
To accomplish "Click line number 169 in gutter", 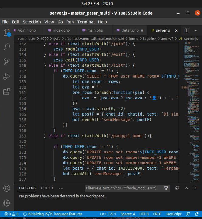I will click(x=23, y=136).
